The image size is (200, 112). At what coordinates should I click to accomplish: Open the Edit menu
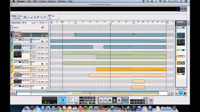35,1
